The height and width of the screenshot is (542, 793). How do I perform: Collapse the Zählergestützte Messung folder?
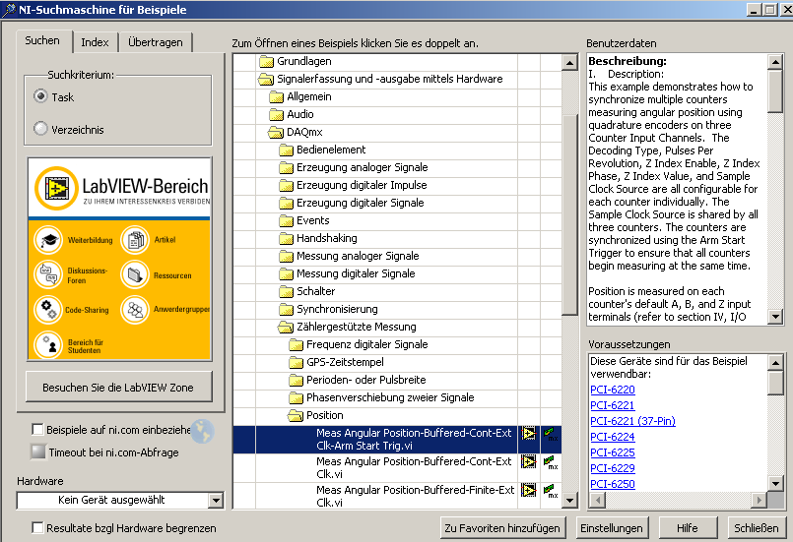[286, 327]
